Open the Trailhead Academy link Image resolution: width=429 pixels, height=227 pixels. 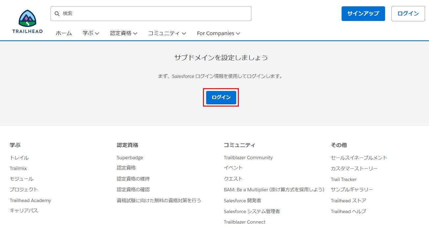coord(30,200)
